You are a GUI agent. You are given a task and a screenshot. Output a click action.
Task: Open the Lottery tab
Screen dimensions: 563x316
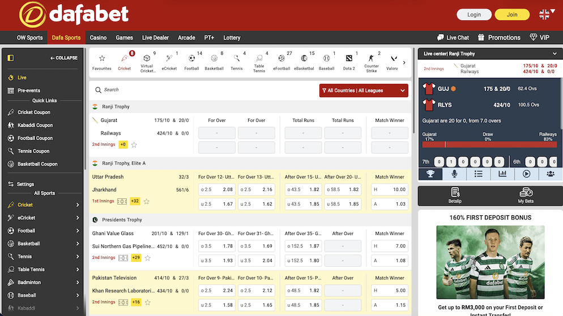pyautogui.click(x=232, y=38)
